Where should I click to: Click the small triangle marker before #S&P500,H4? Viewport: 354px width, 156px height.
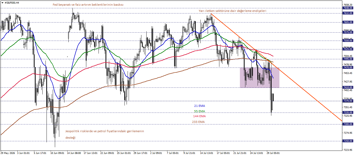click(2, 3)
